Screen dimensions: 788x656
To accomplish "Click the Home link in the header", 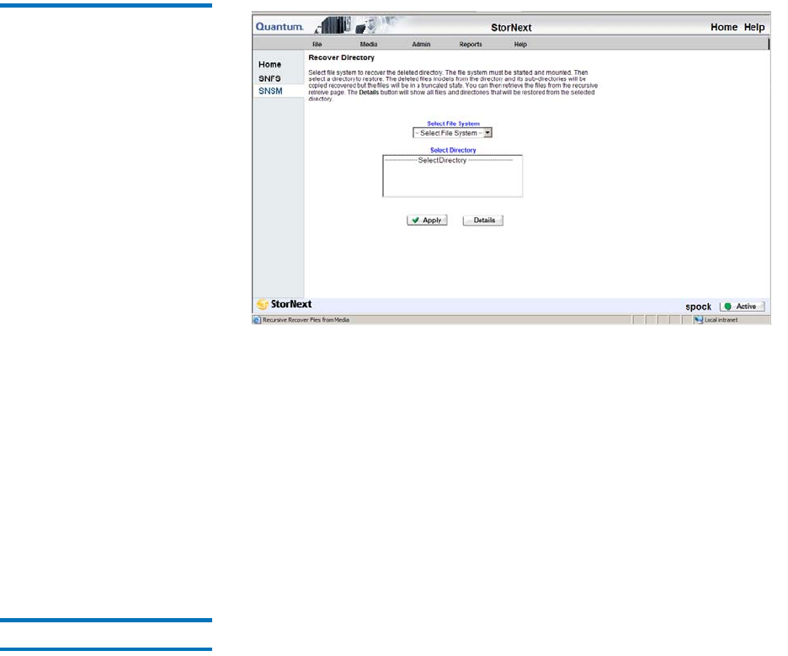I will coord(724,27).
